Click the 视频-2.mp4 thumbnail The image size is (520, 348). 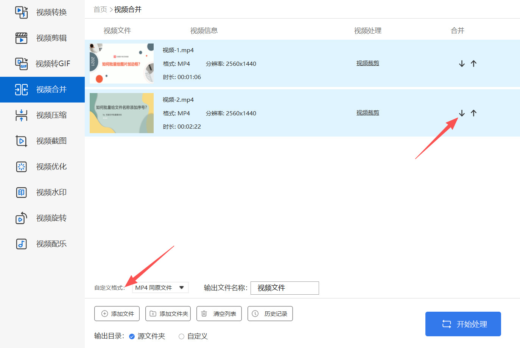pos(121,113)
